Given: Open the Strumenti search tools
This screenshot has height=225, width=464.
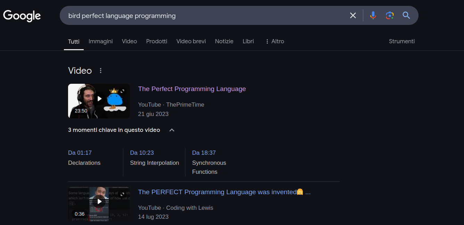Looking at the screenshot, I should tap(402, 41).
